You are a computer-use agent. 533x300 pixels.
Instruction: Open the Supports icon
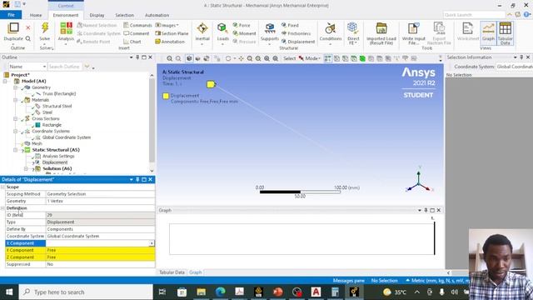click(x=270, y=28)
